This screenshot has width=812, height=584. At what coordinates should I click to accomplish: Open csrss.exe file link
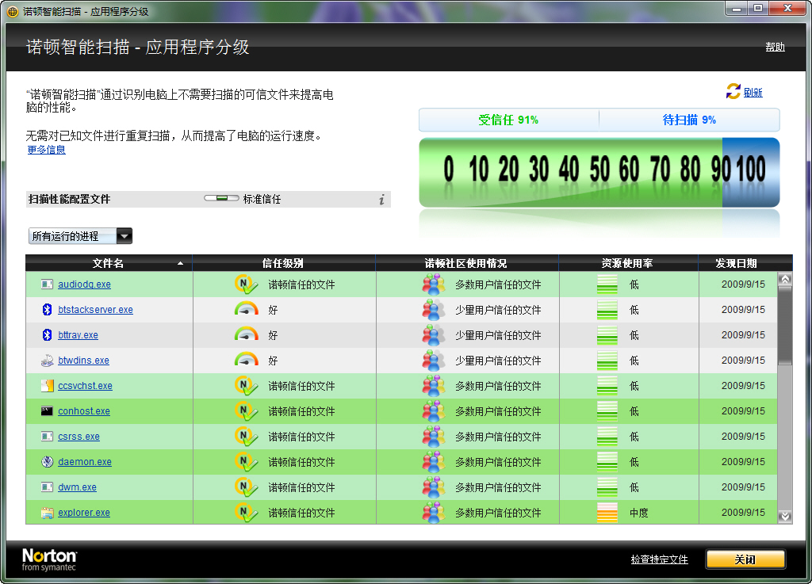79,437
